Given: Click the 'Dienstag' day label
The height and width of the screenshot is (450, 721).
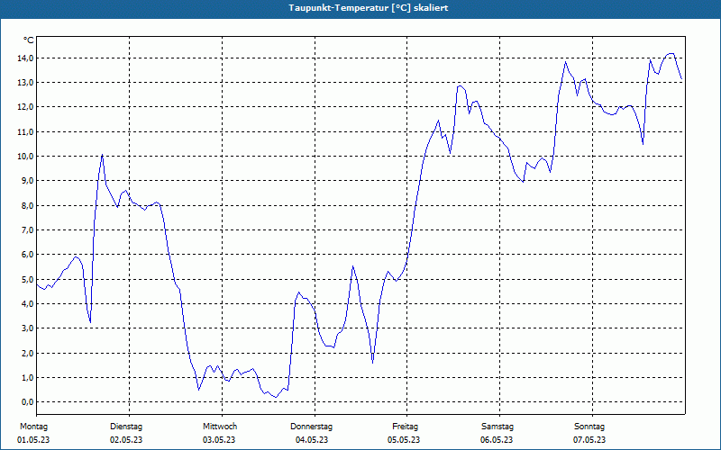Looking at the screenshot, I should (126, 427).
